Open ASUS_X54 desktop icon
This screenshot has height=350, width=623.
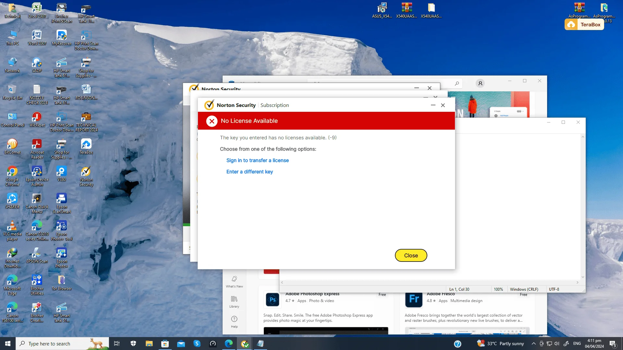pyautogui.click(x=382, y=10)
